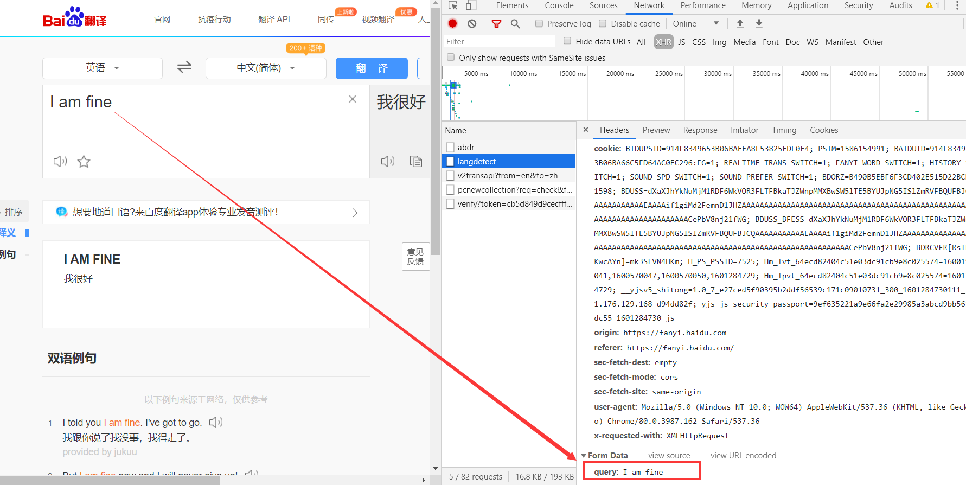Enable Disable cache checkbox
Screen dimensions: 966x485
pyautogui.click(x=603, y=23)
